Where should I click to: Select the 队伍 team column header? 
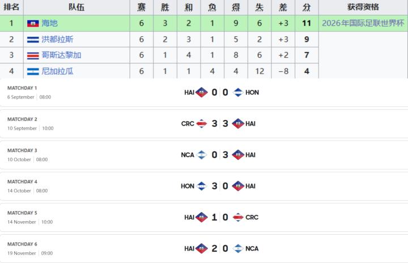76,7
